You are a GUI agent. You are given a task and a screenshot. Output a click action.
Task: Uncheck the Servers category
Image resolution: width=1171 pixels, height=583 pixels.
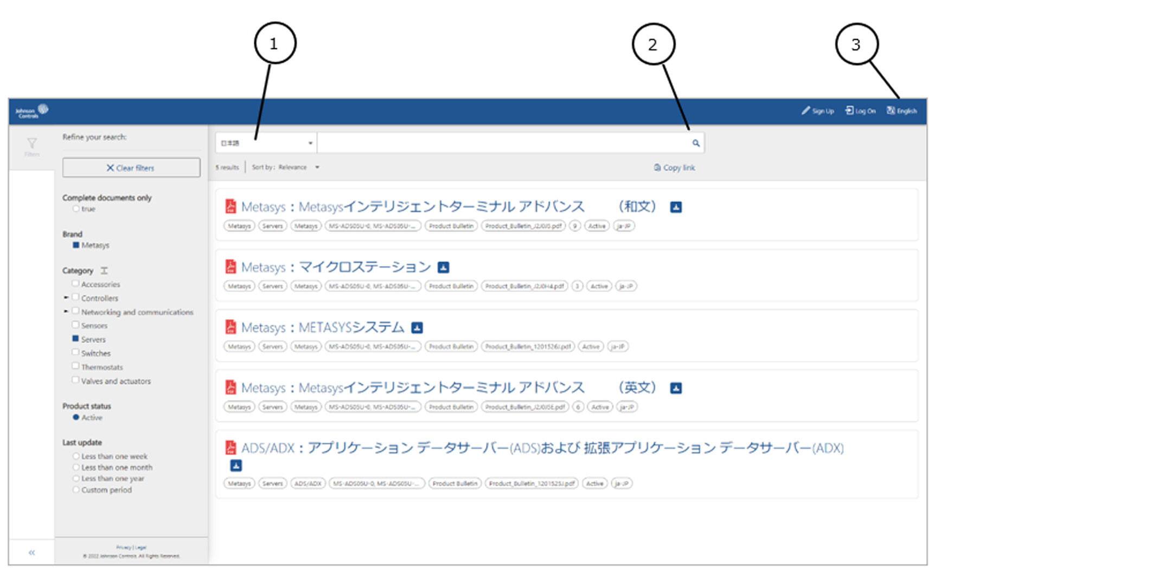pyautogui.click(x=75, y=339)
